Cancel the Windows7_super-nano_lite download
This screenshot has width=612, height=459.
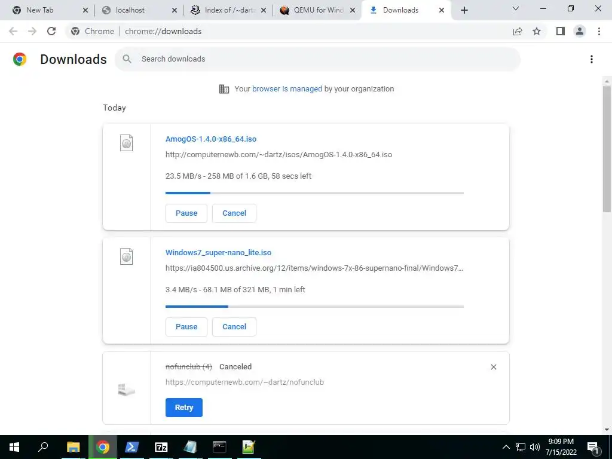234,327
